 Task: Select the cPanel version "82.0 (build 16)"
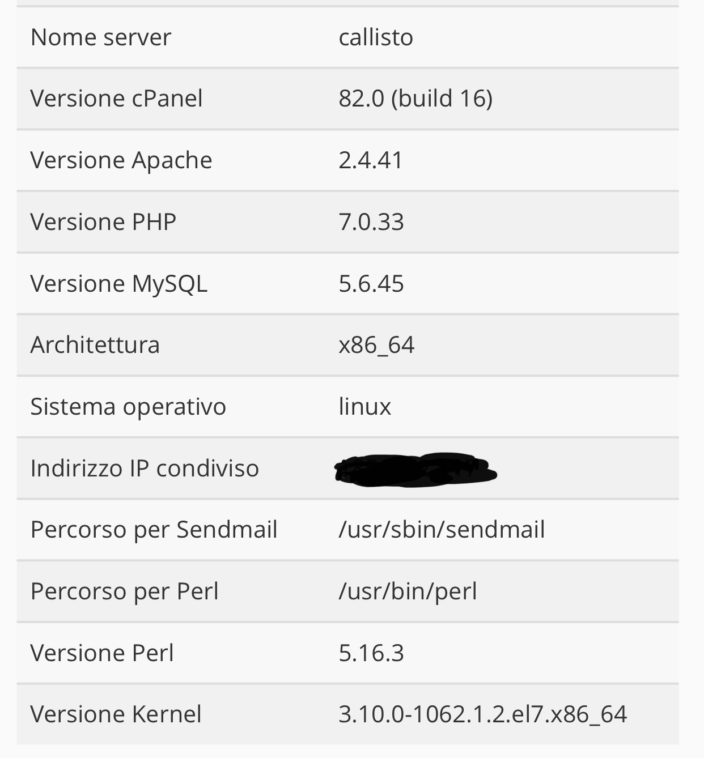pyautogui.click(x=415, y=99)
